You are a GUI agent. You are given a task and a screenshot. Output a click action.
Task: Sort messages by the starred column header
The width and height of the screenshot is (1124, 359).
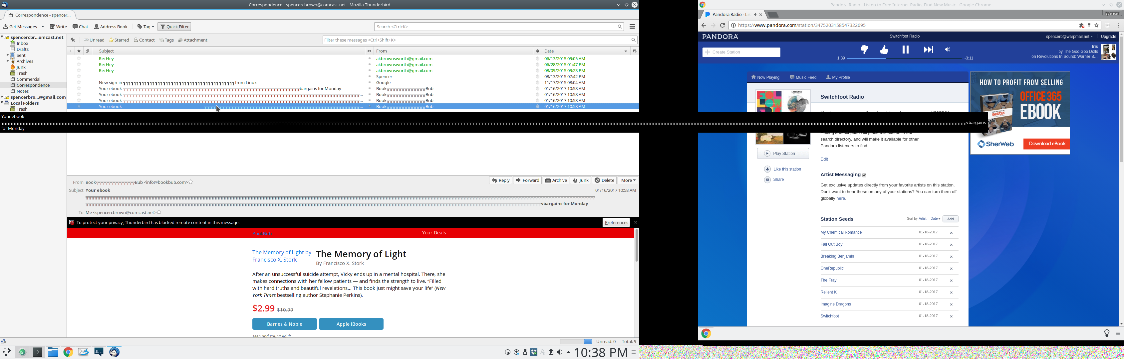pyautogui.click(x=79, y=51)
